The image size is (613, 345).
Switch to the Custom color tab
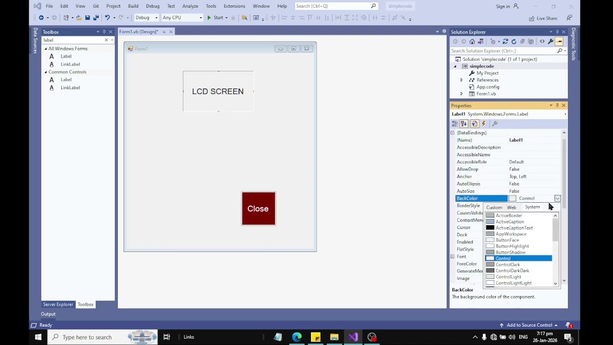tap(494, 207)
